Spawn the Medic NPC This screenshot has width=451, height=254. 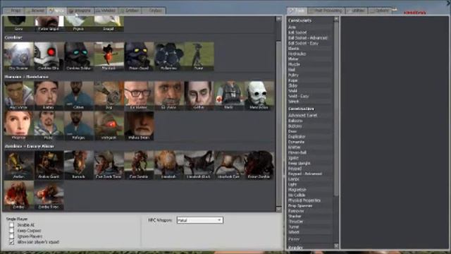(228, 95)
